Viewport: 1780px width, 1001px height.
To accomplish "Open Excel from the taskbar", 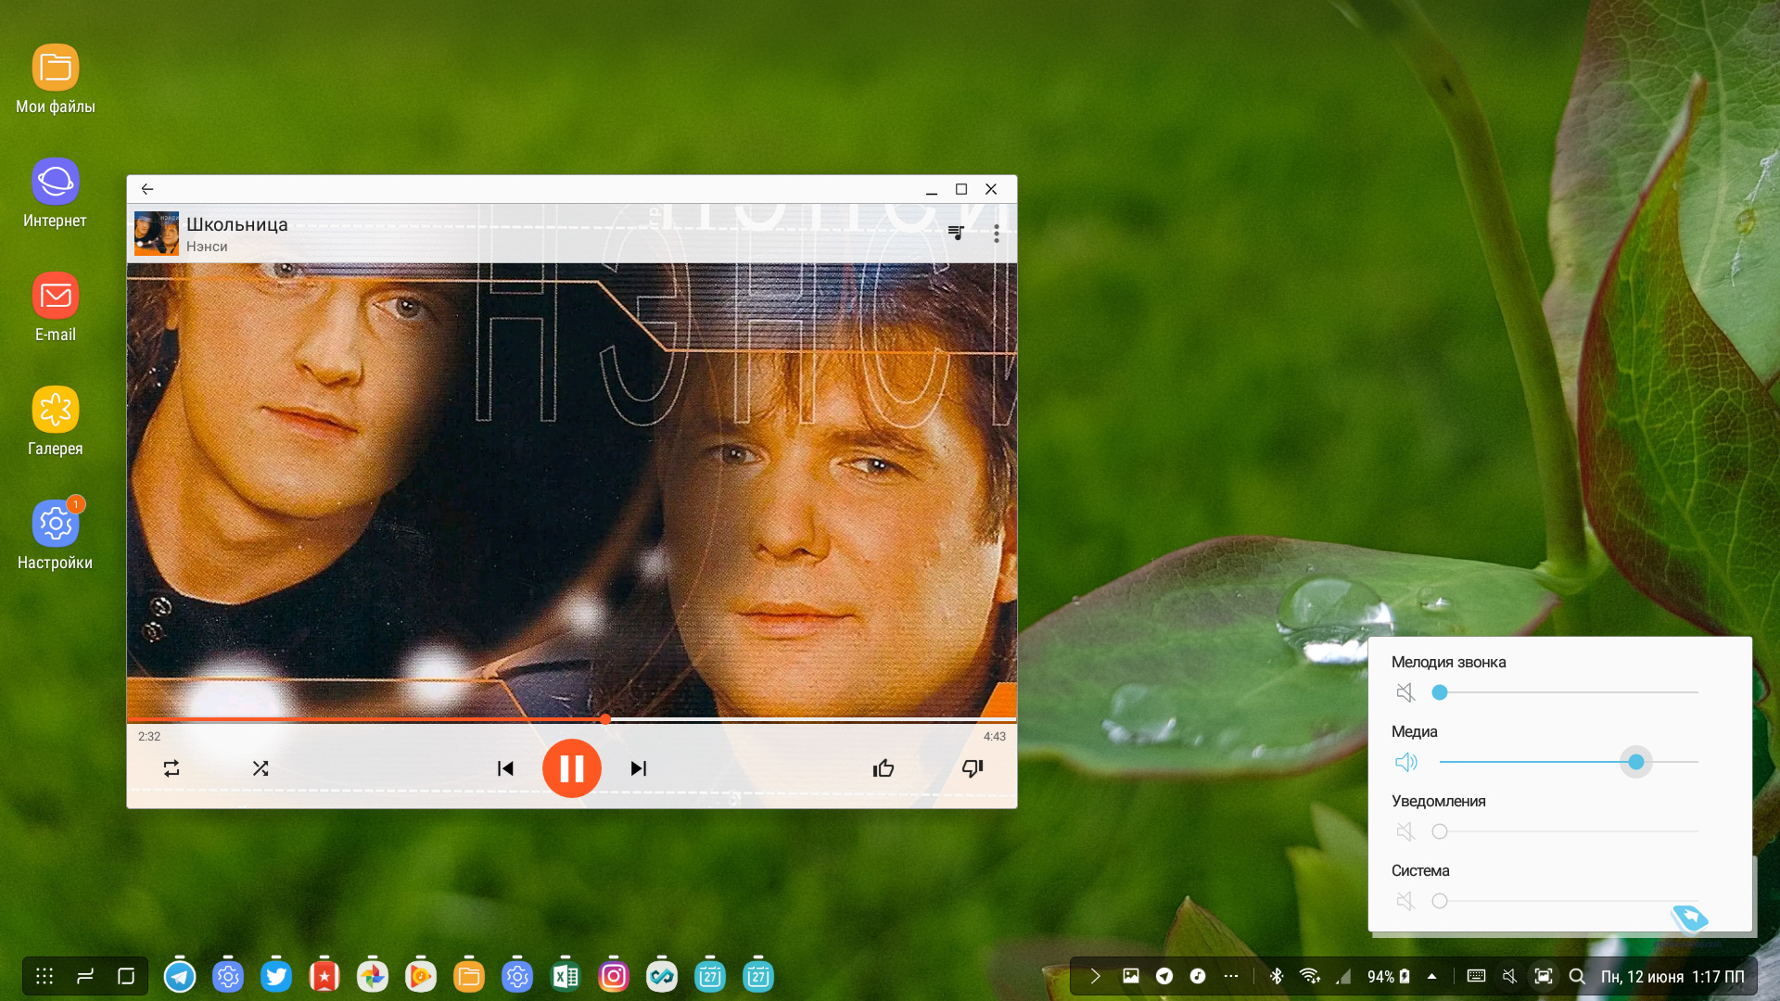I will pos(566,976).
